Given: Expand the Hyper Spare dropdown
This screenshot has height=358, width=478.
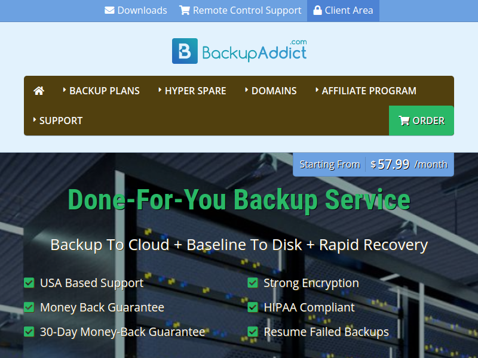Looking at the screenshot, I should click(x=195, y=91).
